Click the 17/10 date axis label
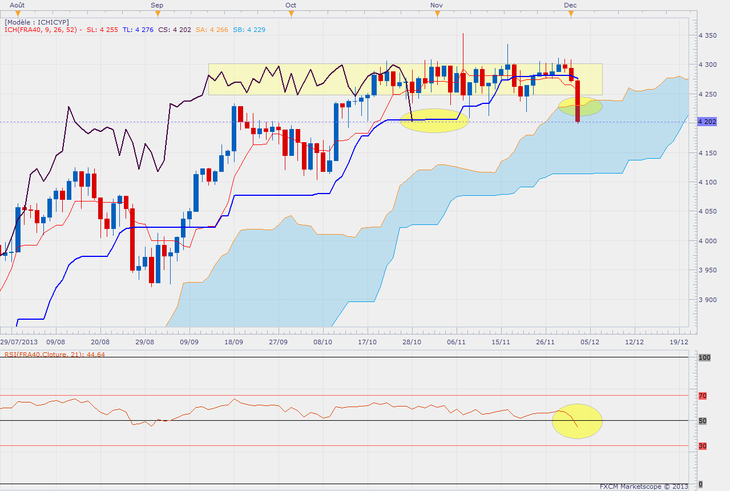This screenshot has width=730, height=491. click(x=368, y=341)
